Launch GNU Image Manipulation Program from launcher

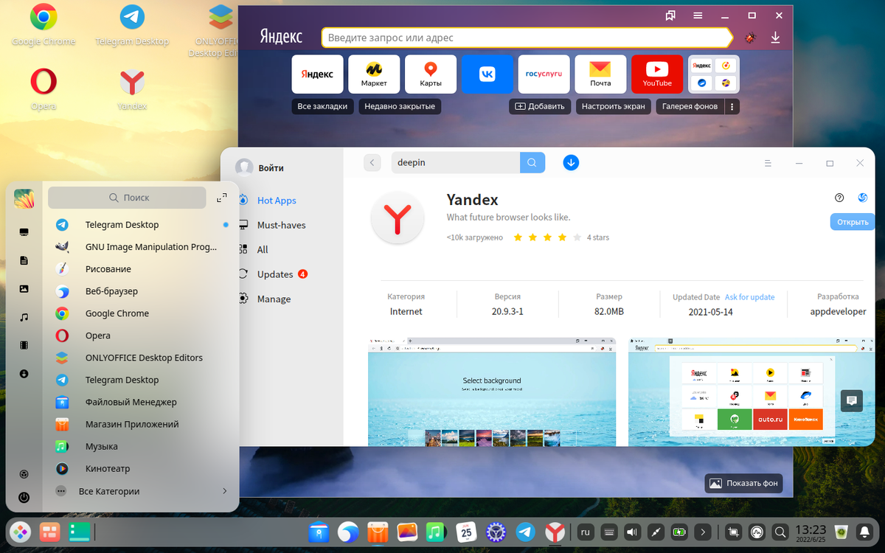(141, 247)
